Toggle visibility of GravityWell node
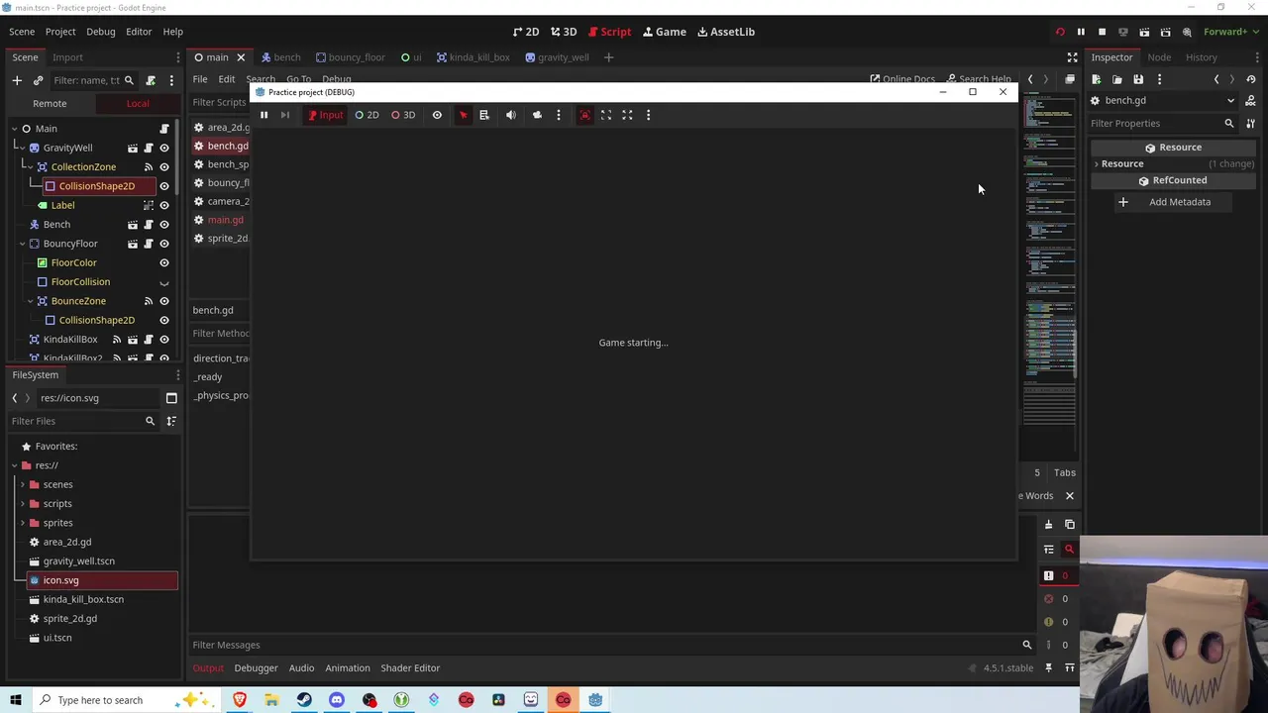This screenshot has width=1268, height=713. pos(164,148)
